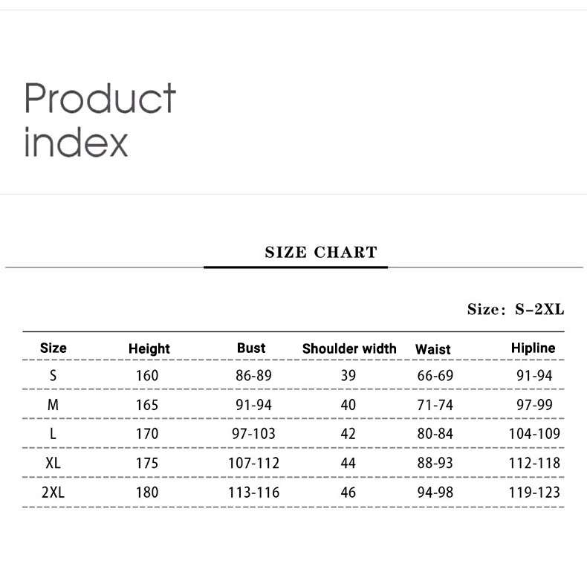
Task: Click the L size row label
Action: point(53,434)
